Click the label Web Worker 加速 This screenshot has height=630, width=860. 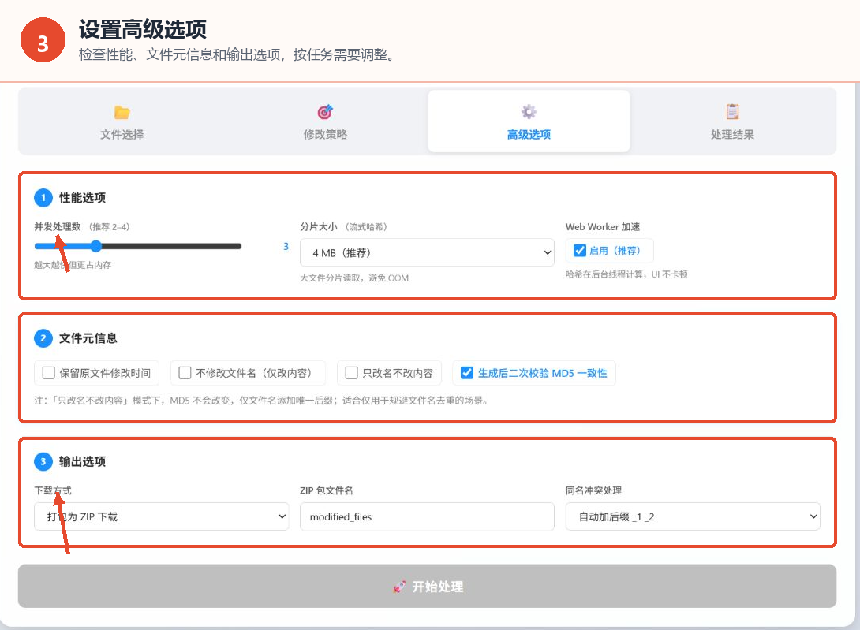(x=603, y=226)
